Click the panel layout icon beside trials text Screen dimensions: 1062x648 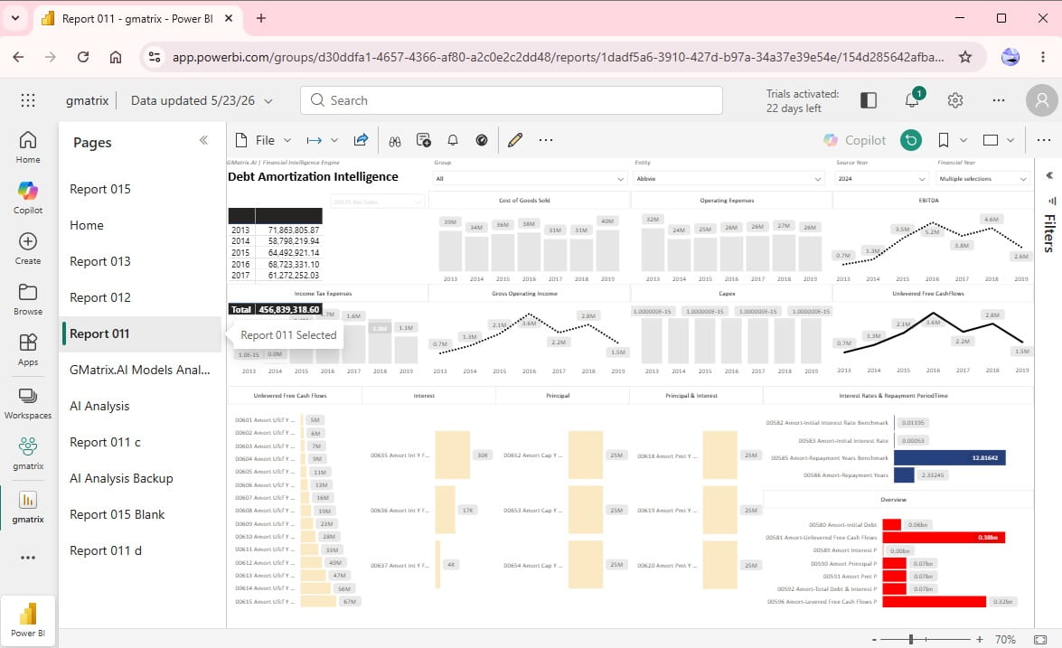click(869, 100)
